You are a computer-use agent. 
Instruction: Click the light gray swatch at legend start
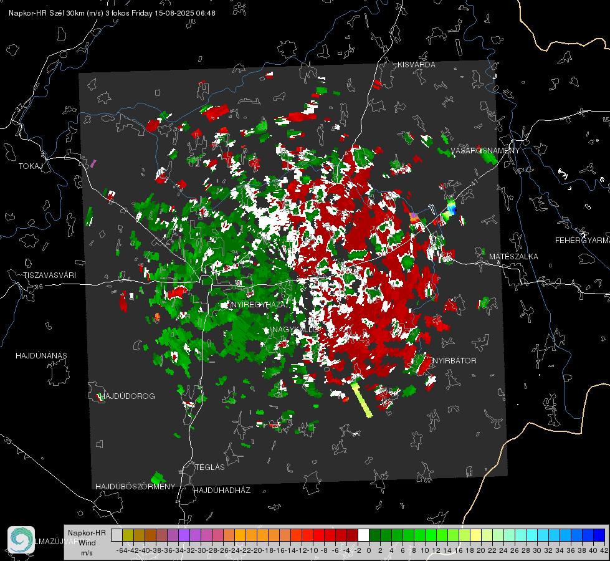(x=117, y=535)
